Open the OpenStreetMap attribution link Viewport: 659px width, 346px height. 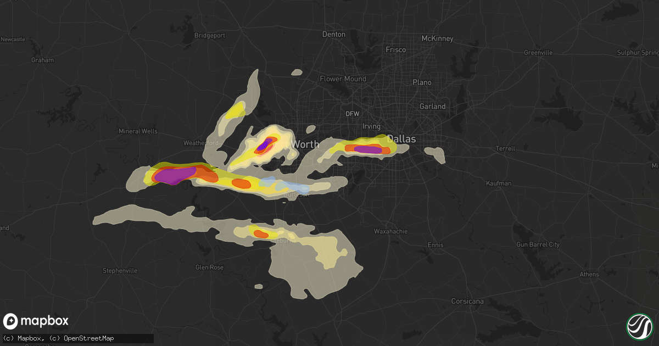click(x=82, y=338)
